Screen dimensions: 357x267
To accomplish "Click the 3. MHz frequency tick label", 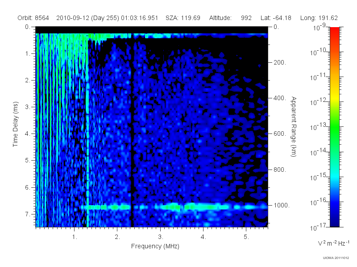I will [x=161, y=237].
